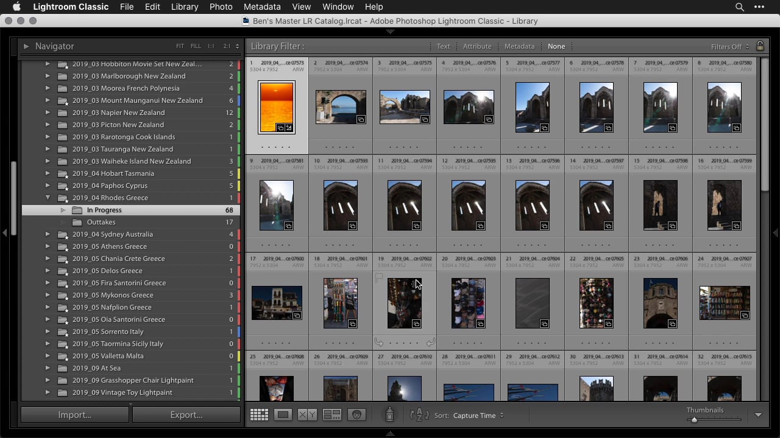This screenshot has height=438, width=780.
Task: Expand the Navigator panel triangle
Action: [x=26, y=46]
